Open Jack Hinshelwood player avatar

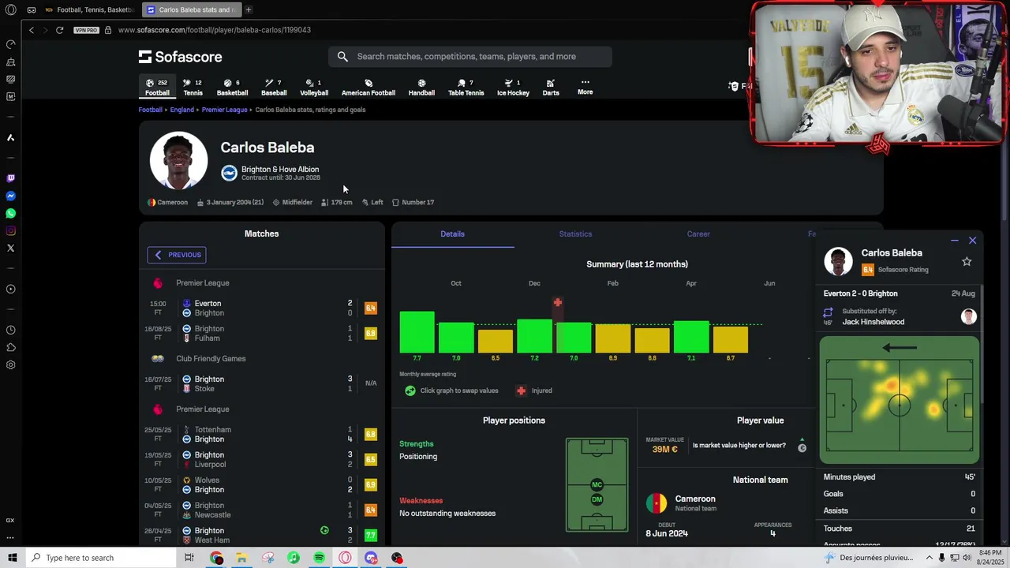point(968,316)
